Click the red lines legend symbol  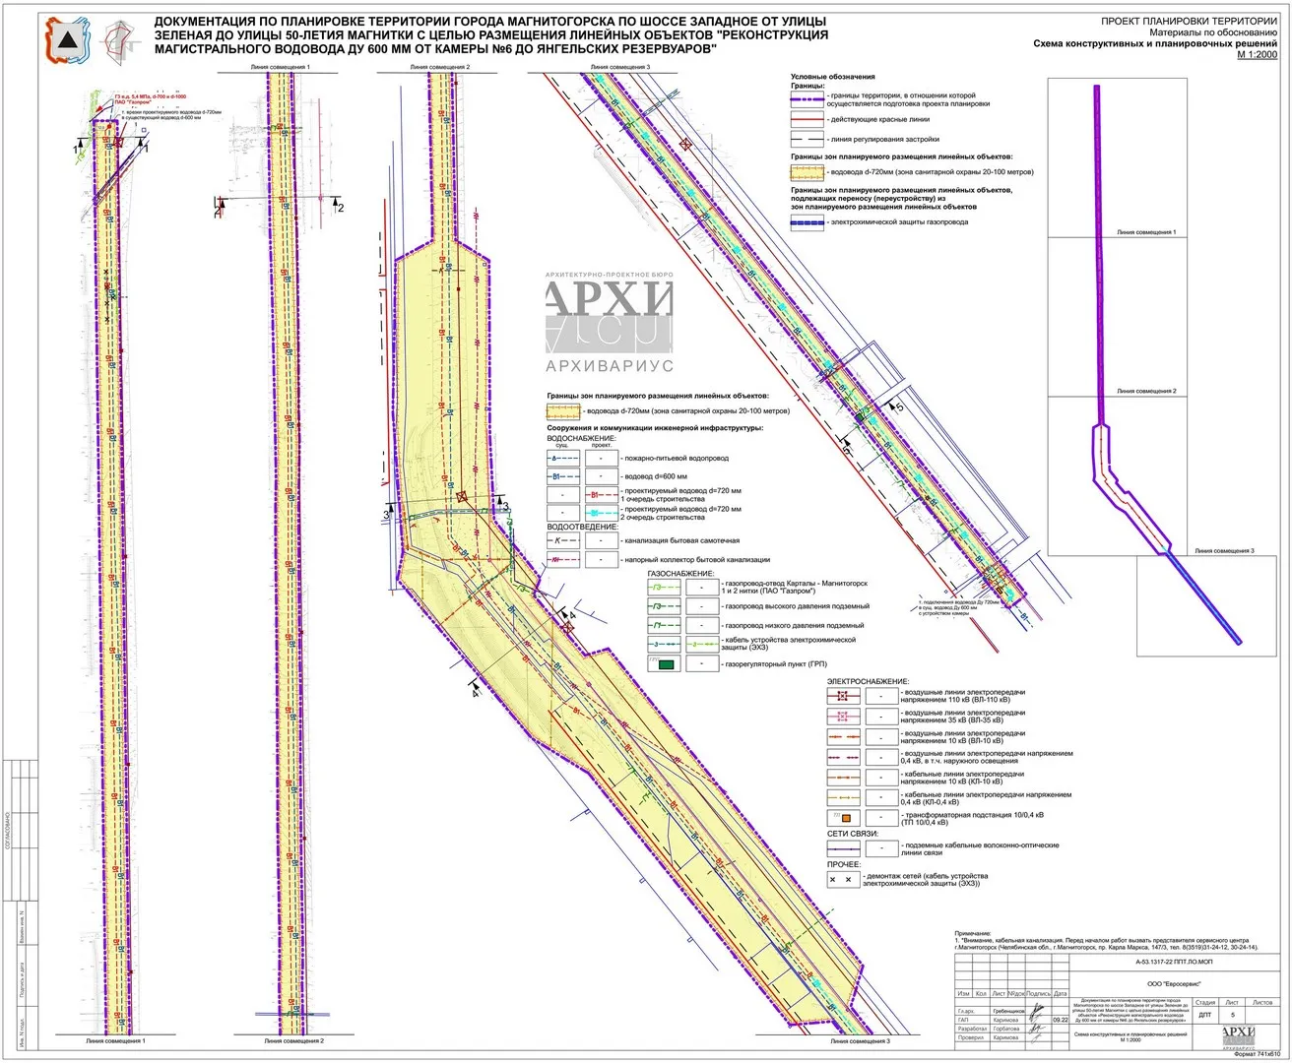807,119
